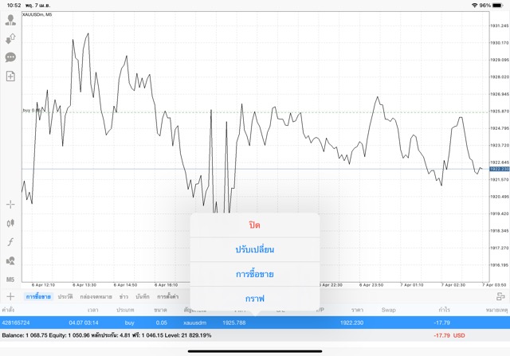Select ปิด to close the position

254,225
